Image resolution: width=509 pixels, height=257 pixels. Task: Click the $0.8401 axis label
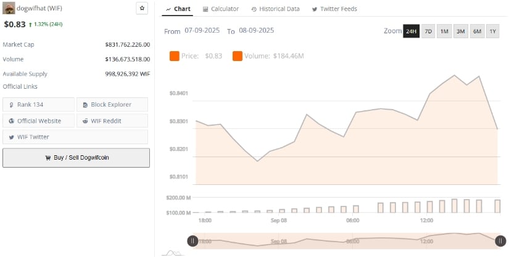pyautogui.click(x=178, y=93)
